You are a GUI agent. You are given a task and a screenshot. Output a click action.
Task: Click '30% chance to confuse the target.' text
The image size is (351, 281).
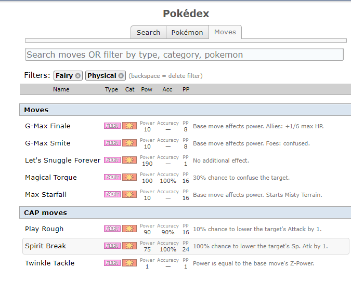tap(241, 178)
